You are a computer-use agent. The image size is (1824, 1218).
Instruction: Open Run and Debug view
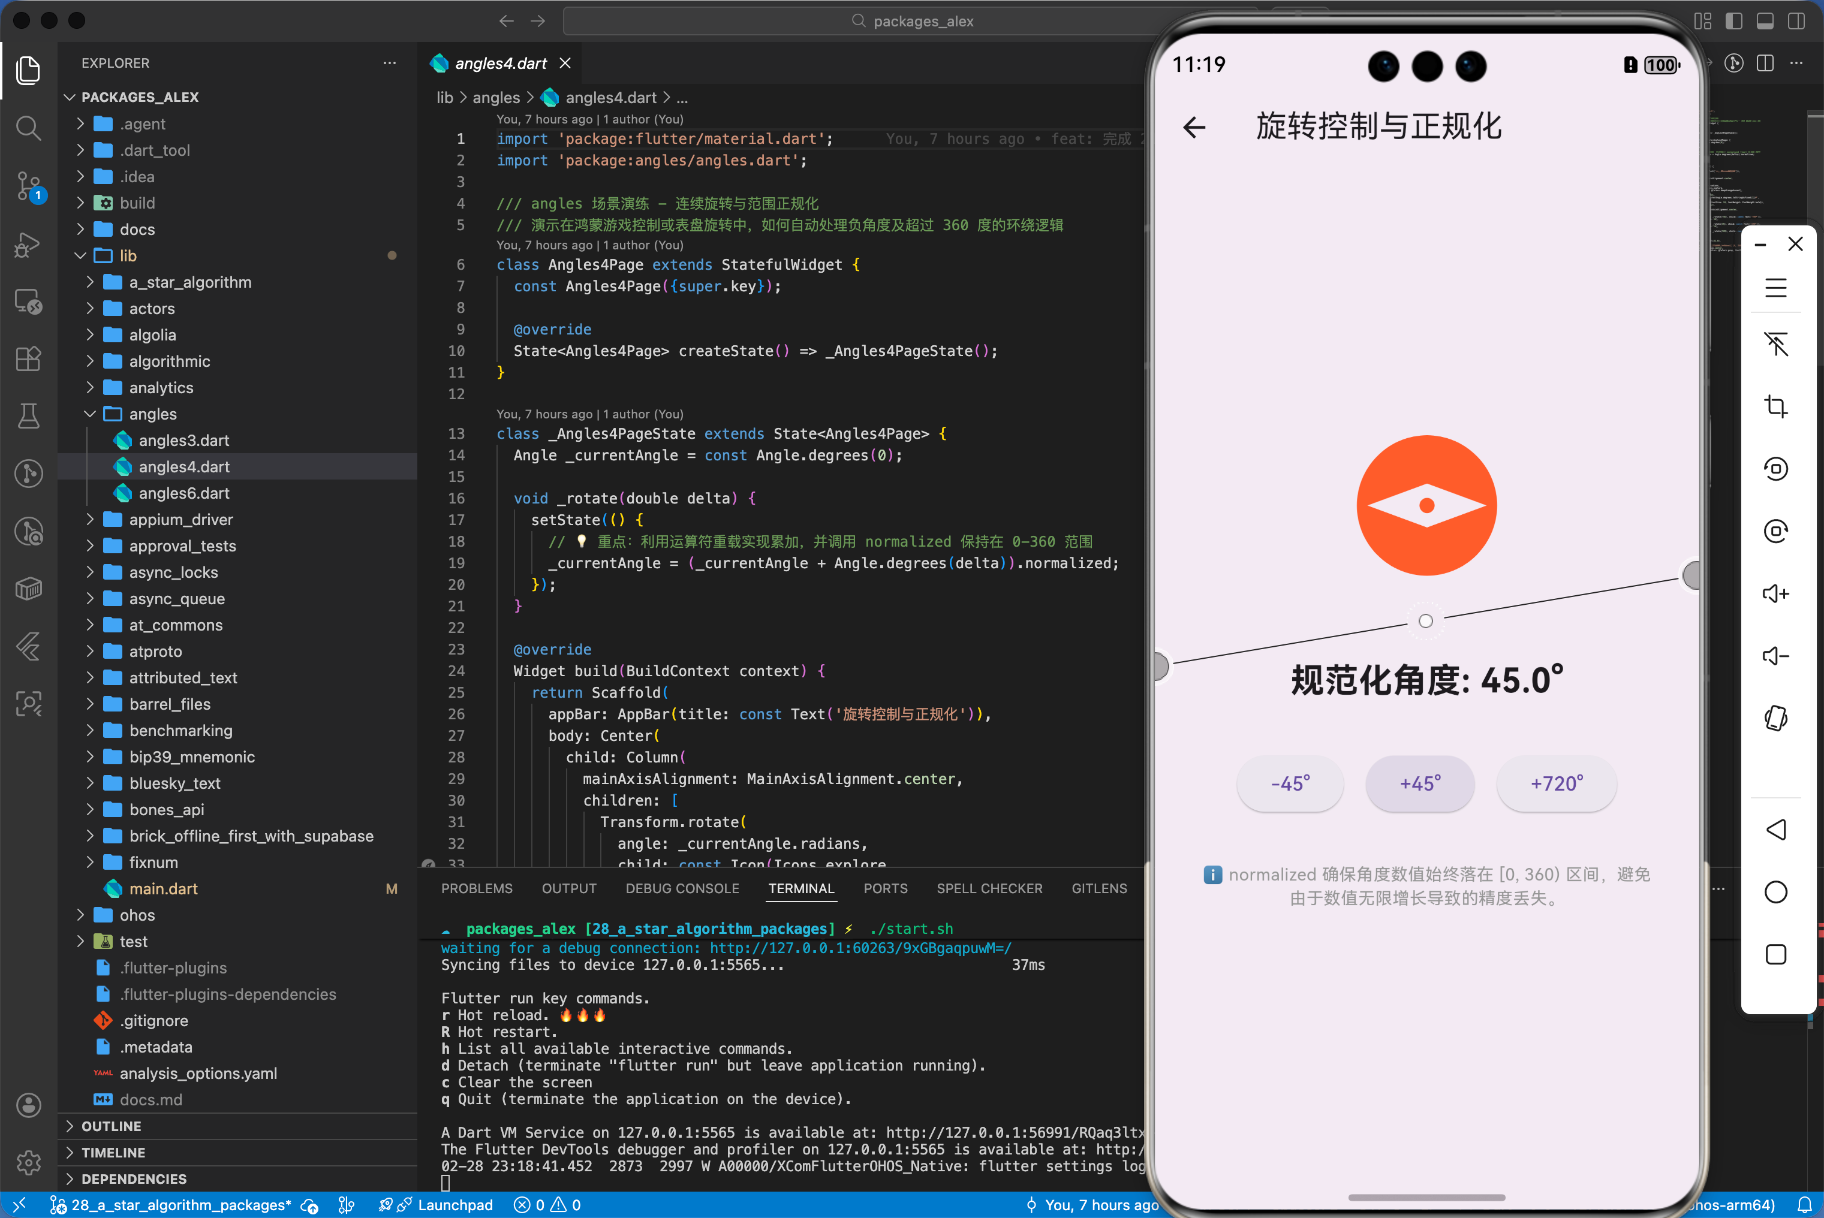(x=28, y=245)
